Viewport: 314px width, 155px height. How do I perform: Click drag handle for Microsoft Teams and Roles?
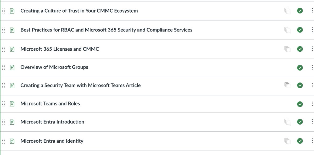[3, 104]
